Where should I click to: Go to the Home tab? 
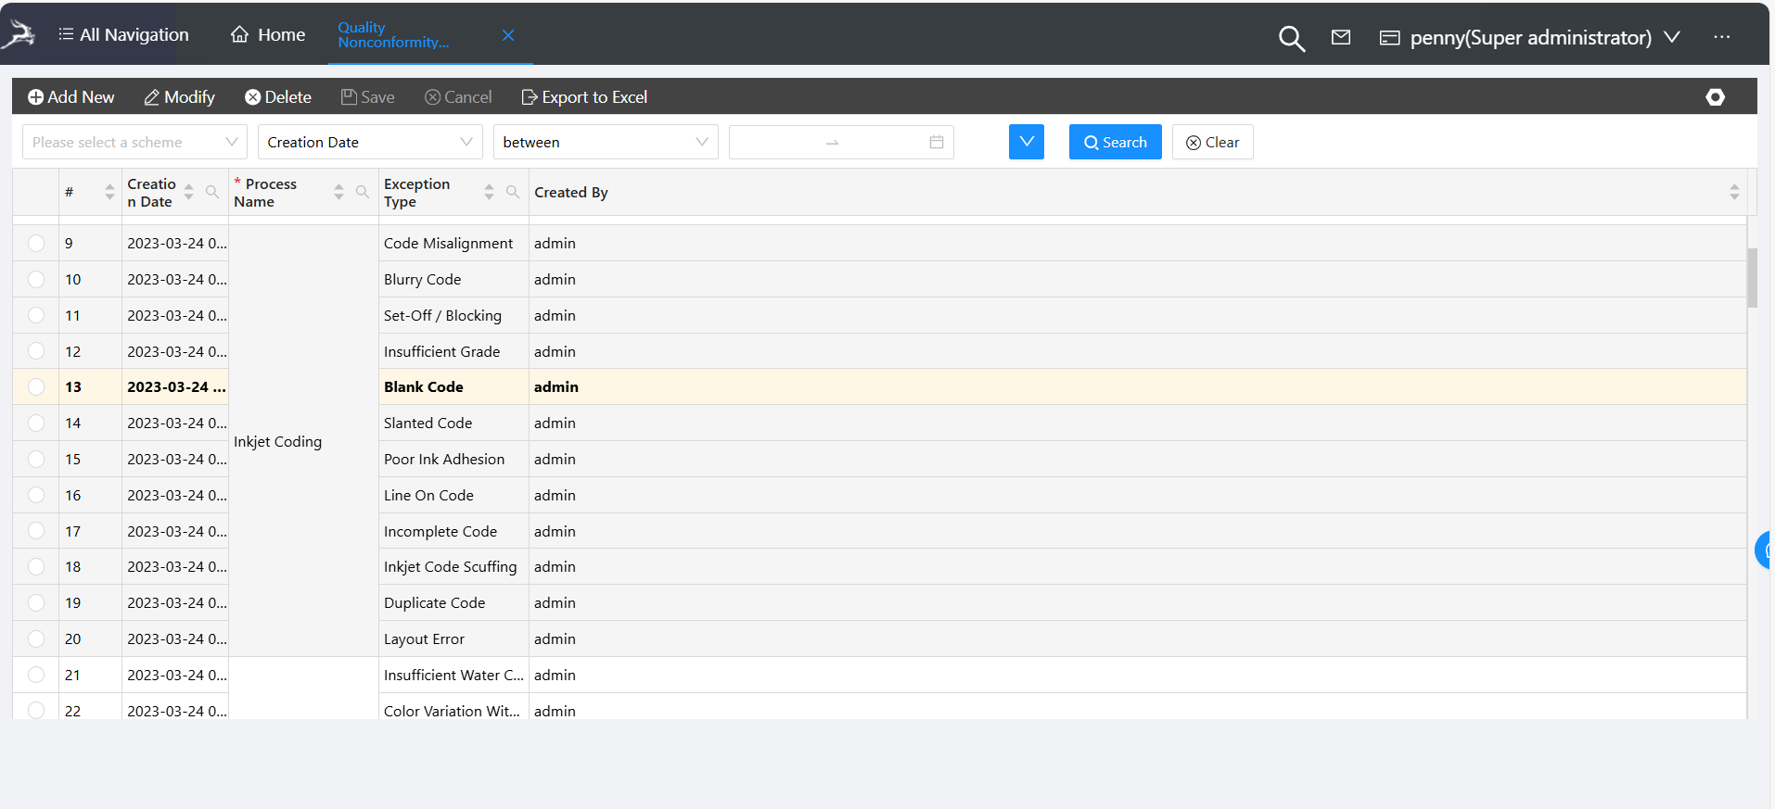click(x=268, y=35)
